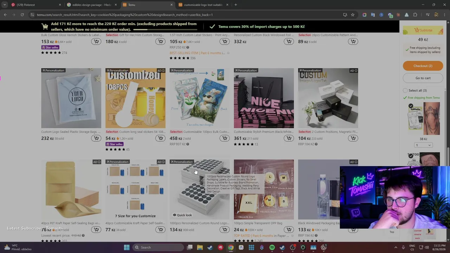Screen dimensions: 450x253
Task: Add the 458 Kč bulk item to cart
Action: point(225,138)
